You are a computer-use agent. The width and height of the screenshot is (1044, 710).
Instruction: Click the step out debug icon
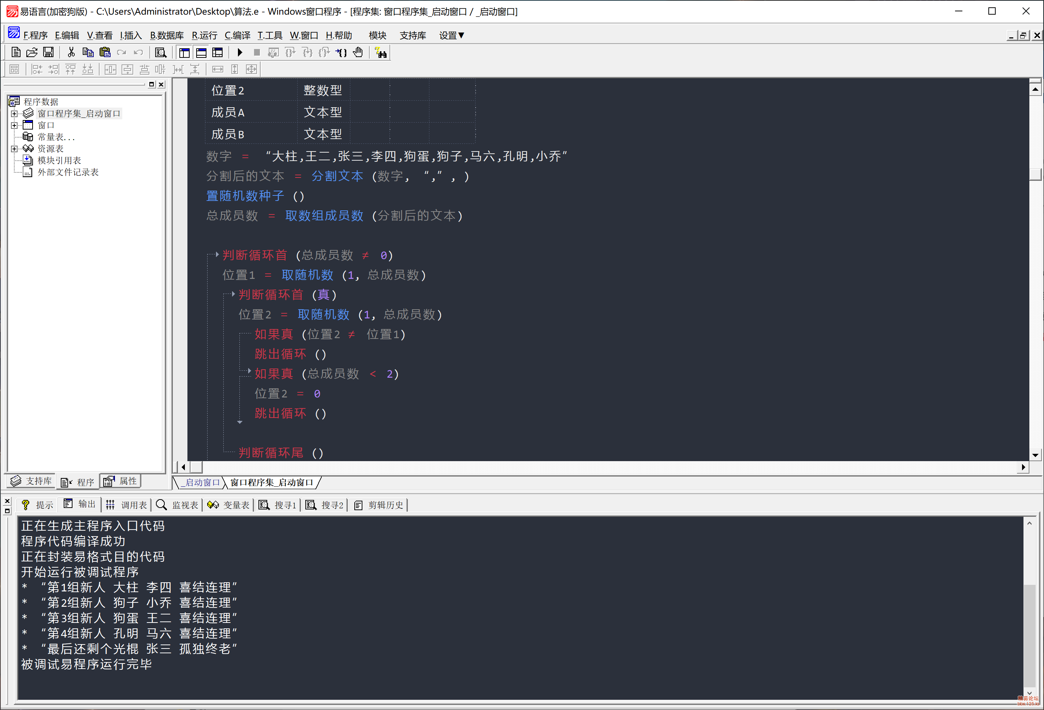(x=324, y=53)
